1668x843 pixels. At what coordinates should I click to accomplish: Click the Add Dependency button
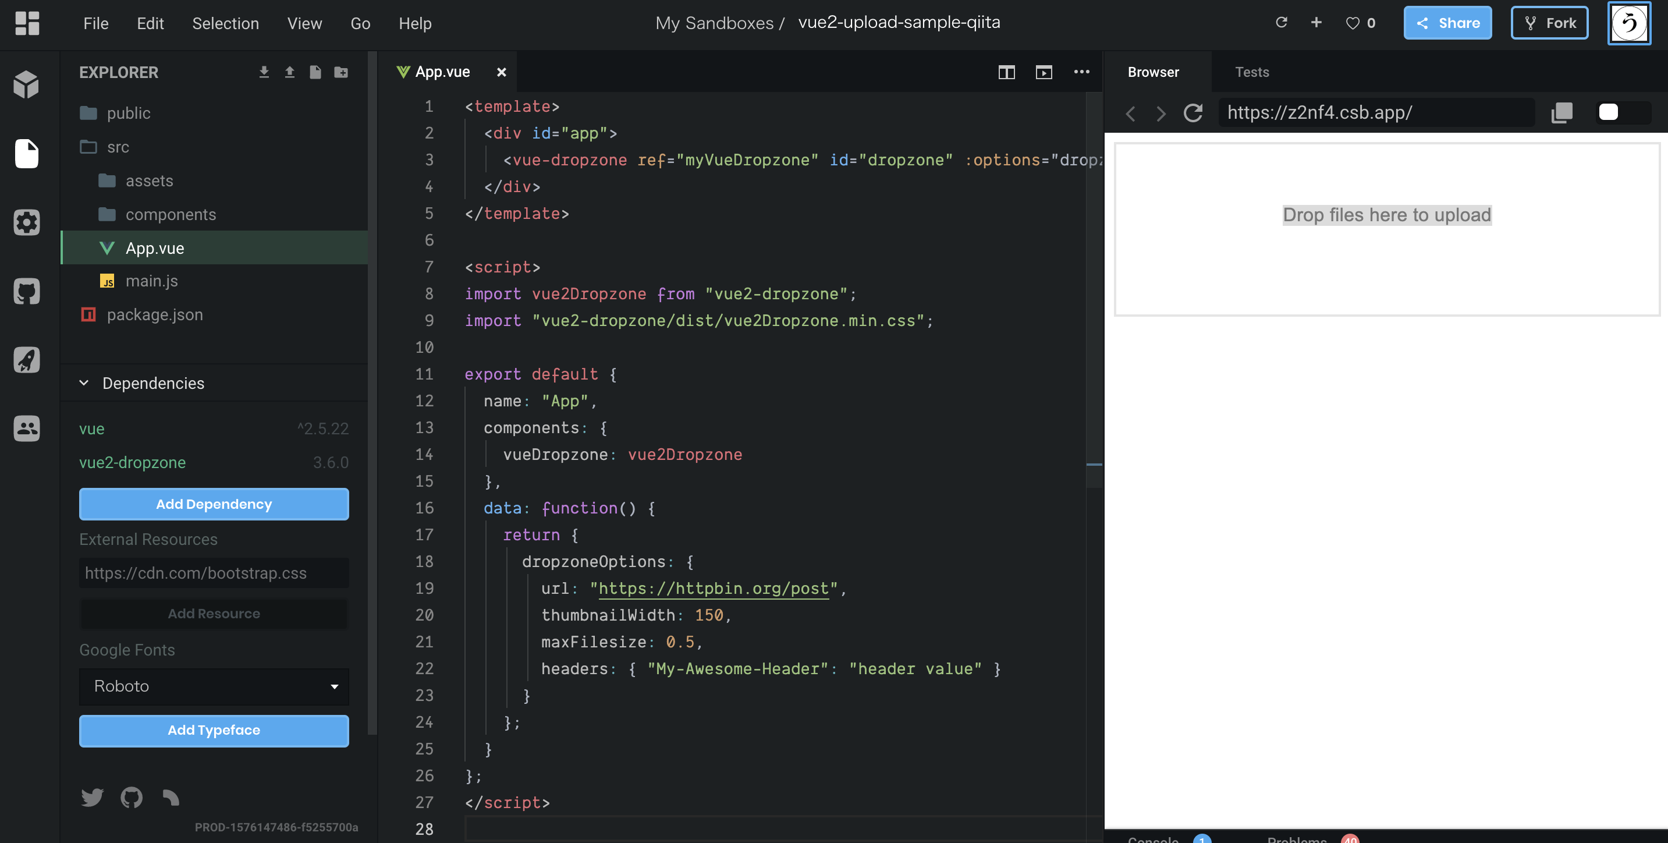tap(214, 504)
